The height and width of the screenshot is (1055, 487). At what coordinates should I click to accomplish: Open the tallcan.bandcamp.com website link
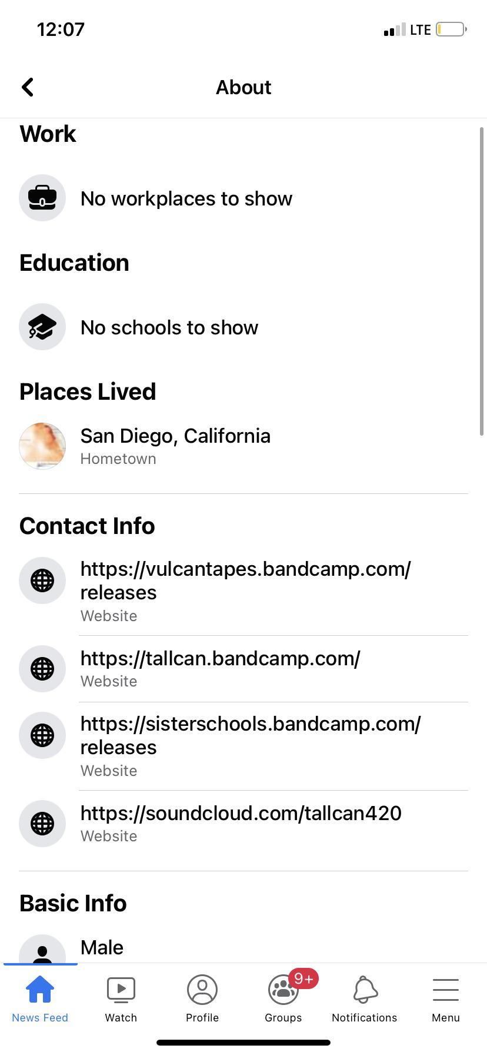(x=220, y=658)
